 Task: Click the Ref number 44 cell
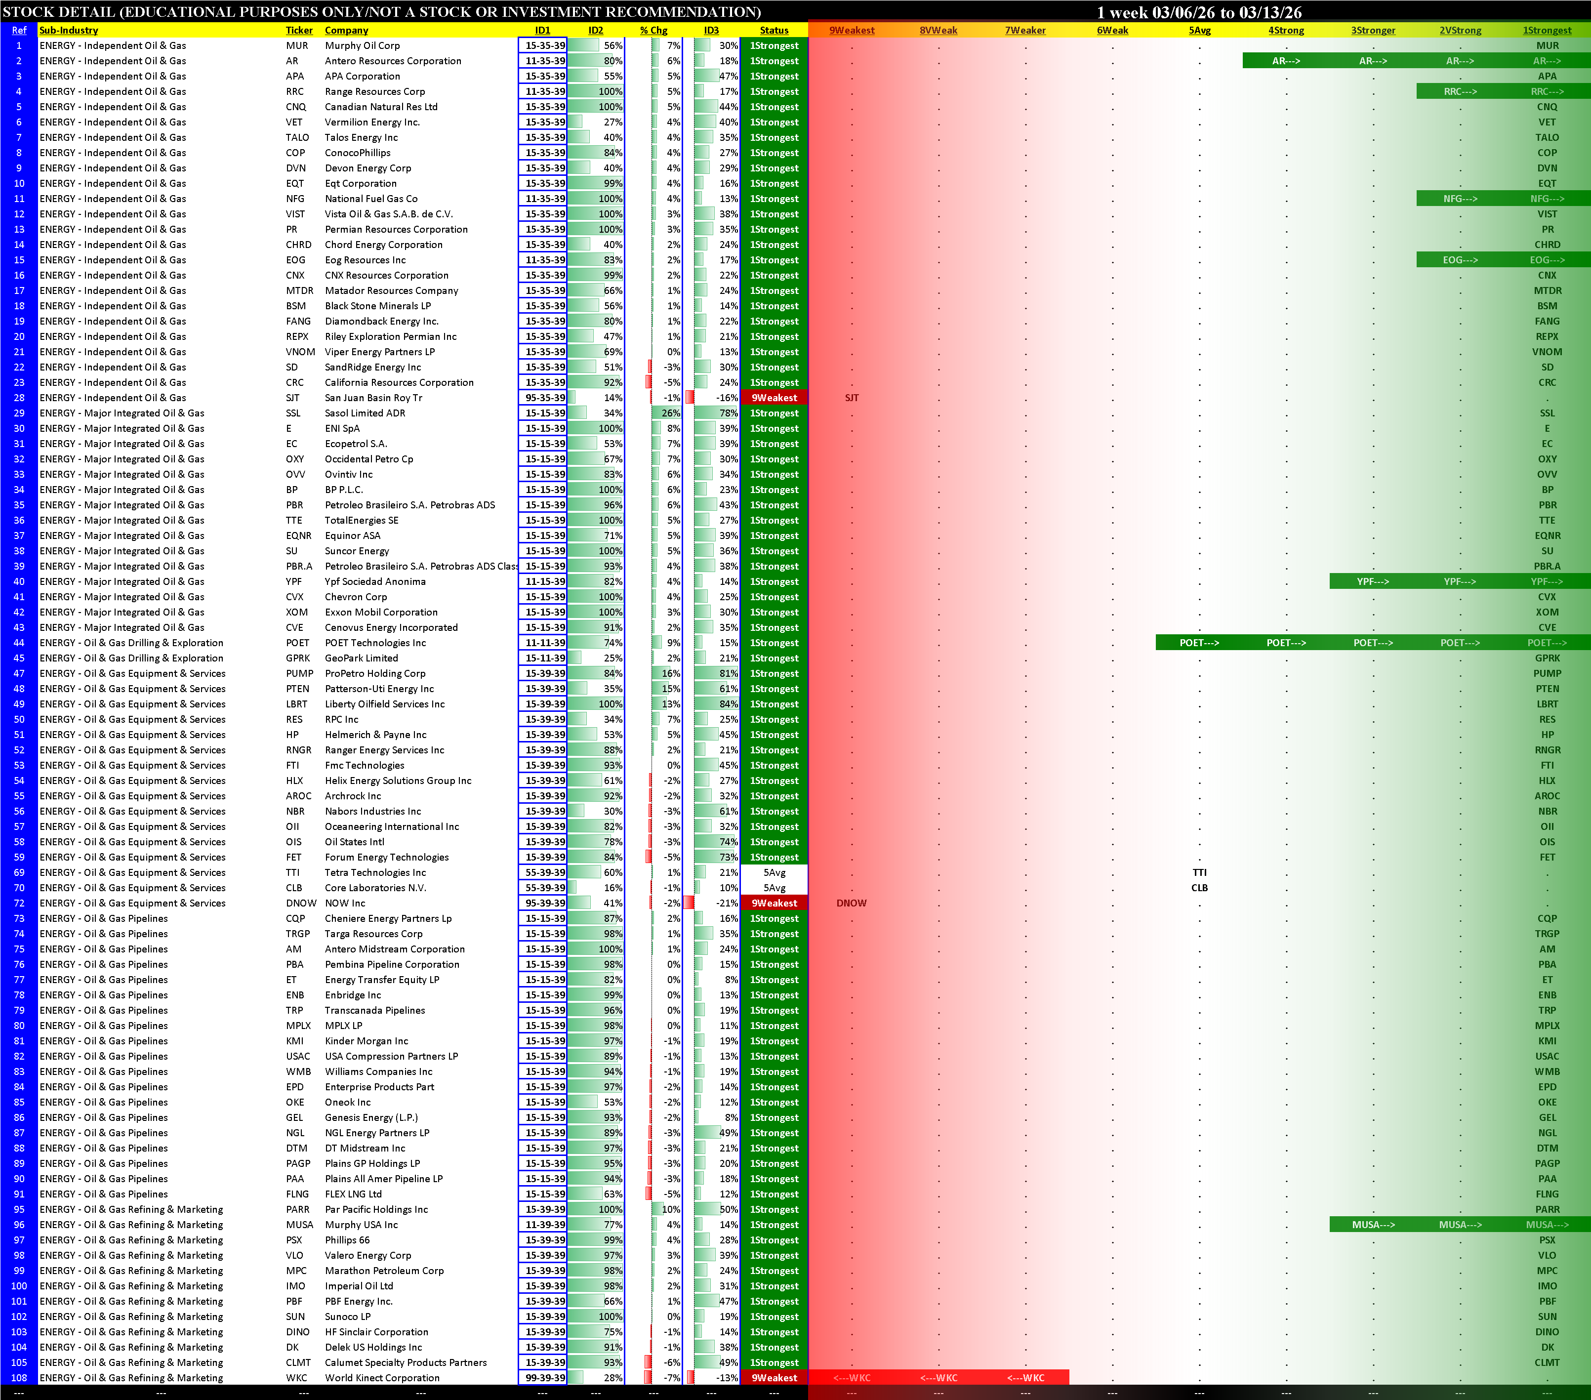coord(19,643)
